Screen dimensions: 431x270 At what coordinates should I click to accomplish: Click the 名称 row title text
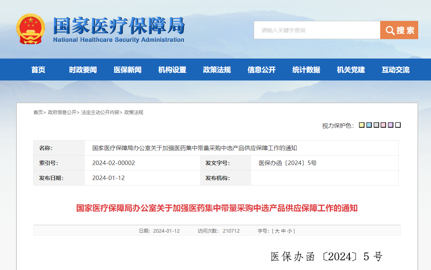coord(194,148)
